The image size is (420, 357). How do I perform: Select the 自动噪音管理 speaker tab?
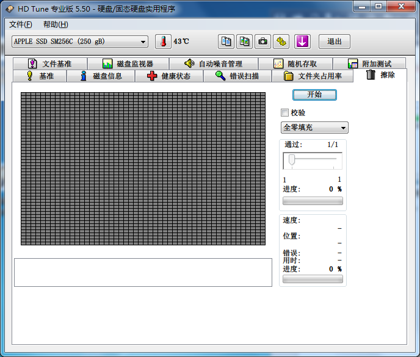(213, 63)
